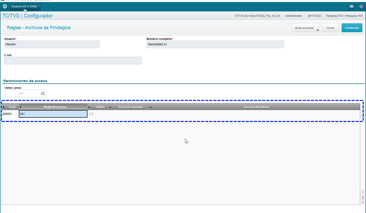Click the Administrador label in header bar

click(x=294, y=16)
